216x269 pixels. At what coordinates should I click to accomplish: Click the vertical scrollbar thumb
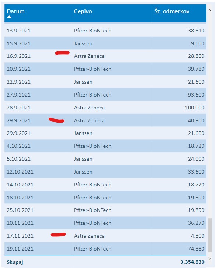[210, 235]
